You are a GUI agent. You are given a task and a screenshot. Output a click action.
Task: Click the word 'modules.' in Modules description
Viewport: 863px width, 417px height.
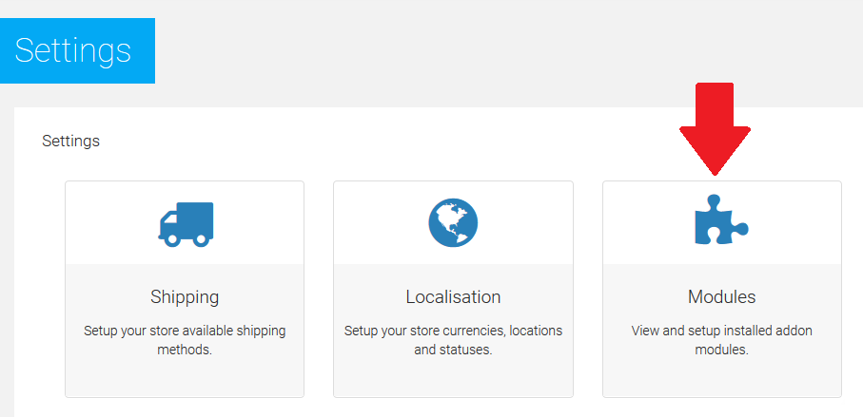coord(721,350)
